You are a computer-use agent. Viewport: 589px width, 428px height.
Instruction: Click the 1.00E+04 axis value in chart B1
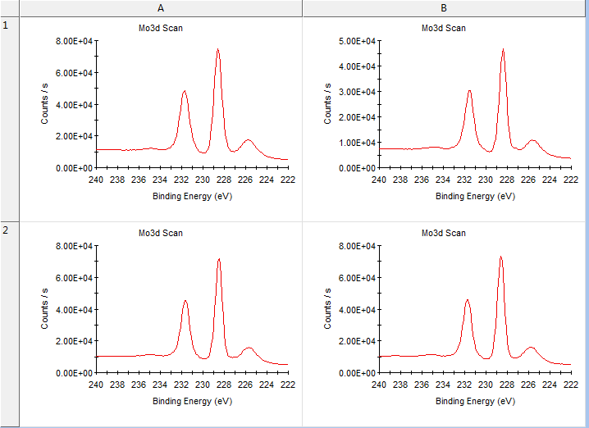(357, 143)
